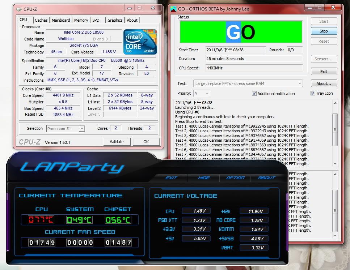Open the Priority dropdown in ORTHOS

pyautogui.click(x=202, y=93)
